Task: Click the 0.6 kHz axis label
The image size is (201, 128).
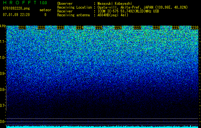Action: pos(3,122)
